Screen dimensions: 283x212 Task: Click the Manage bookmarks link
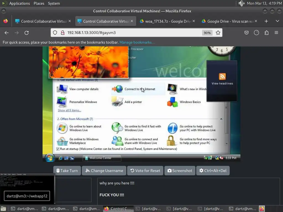point(137,42)
